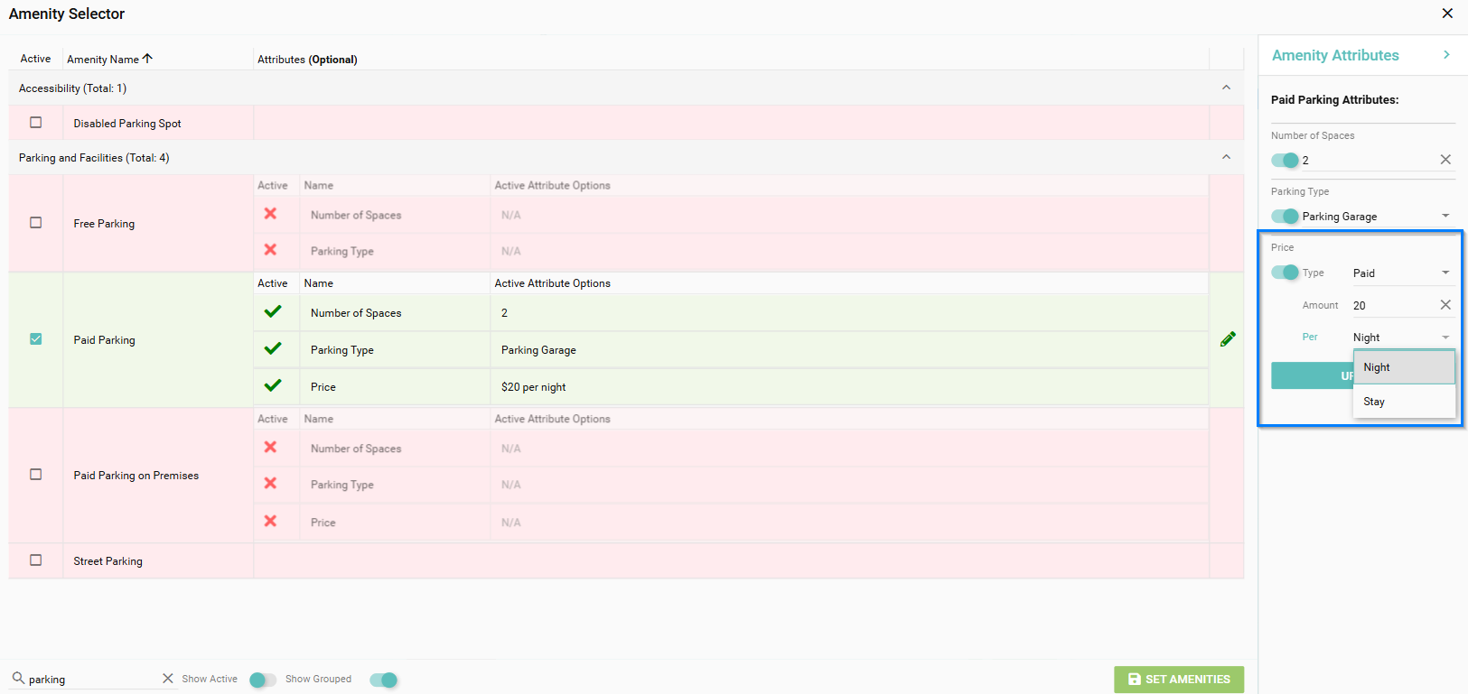Click the Amenity Name sort arrow
This screenshot has height=694, width=1468.
[x=148, y=59]
